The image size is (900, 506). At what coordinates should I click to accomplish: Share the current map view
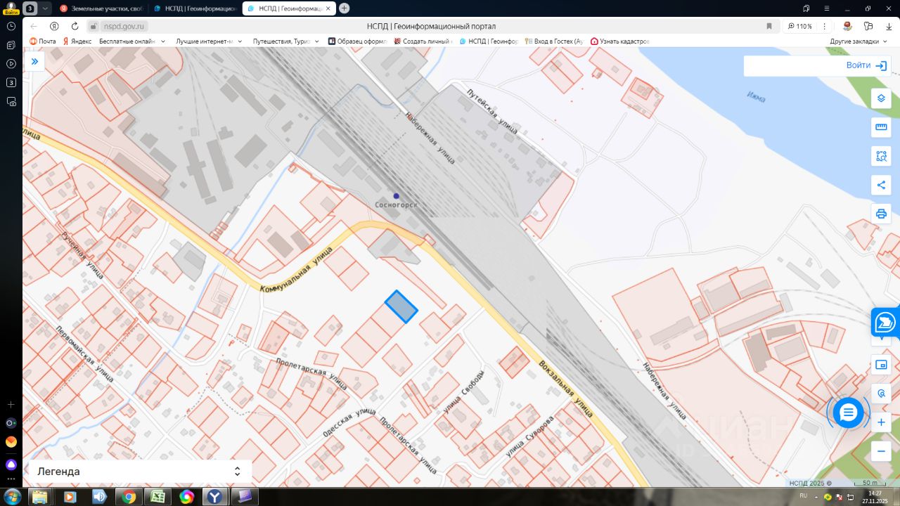pyautogui.click(x=881, y=186)
